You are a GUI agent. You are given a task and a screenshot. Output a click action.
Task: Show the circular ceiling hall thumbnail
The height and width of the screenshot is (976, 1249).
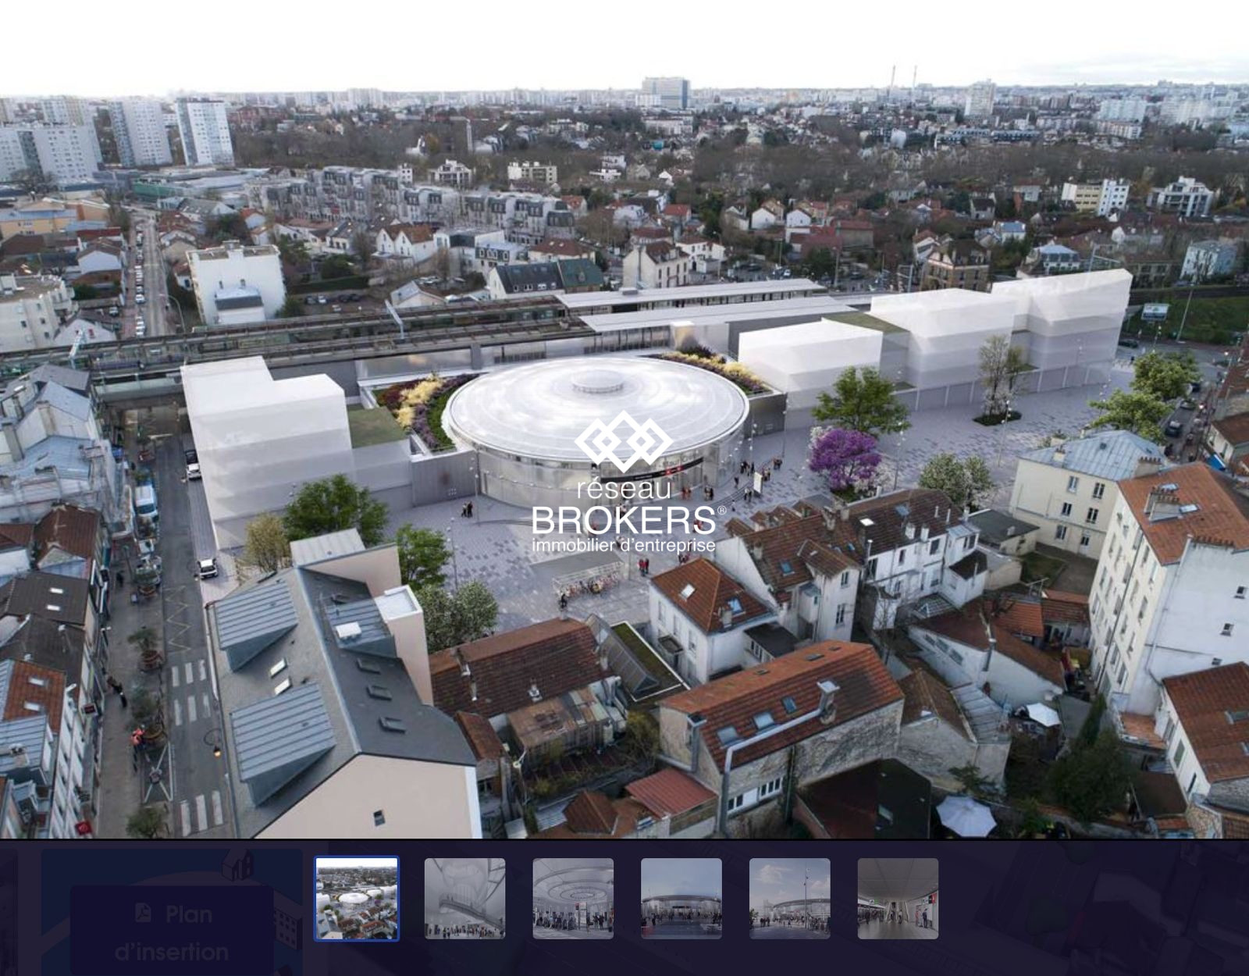click(573, 898)
